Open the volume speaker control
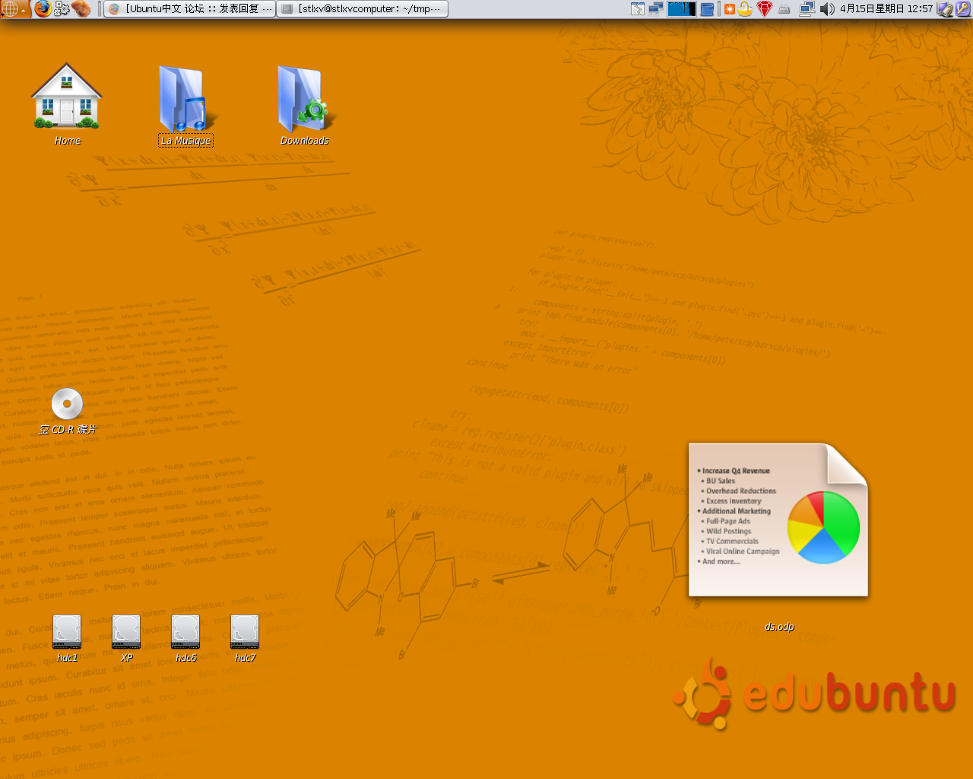 (827, 9)
